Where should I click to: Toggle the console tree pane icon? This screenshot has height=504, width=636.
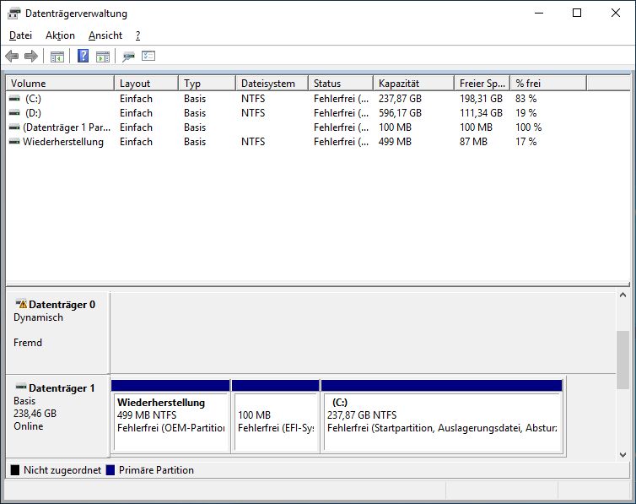pos(57,57)
